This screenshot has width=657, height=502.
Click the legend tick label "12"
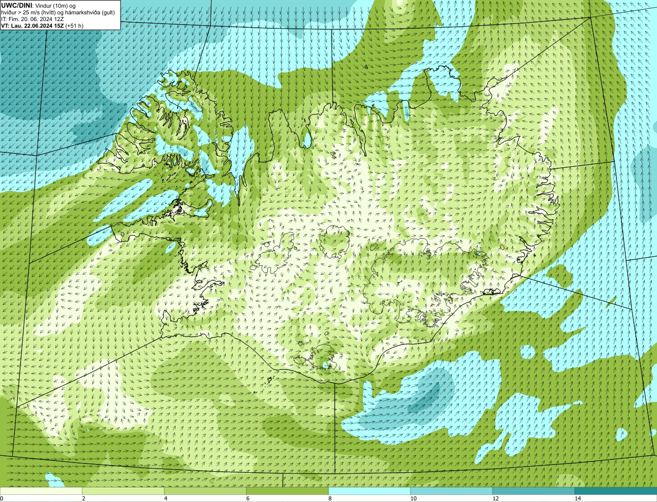click(x=495, y=498)
